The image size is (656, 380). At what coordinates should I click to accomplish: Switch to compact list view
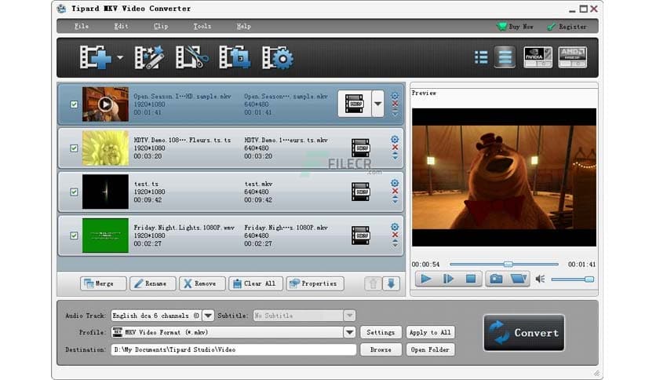(x=481, y=57)
